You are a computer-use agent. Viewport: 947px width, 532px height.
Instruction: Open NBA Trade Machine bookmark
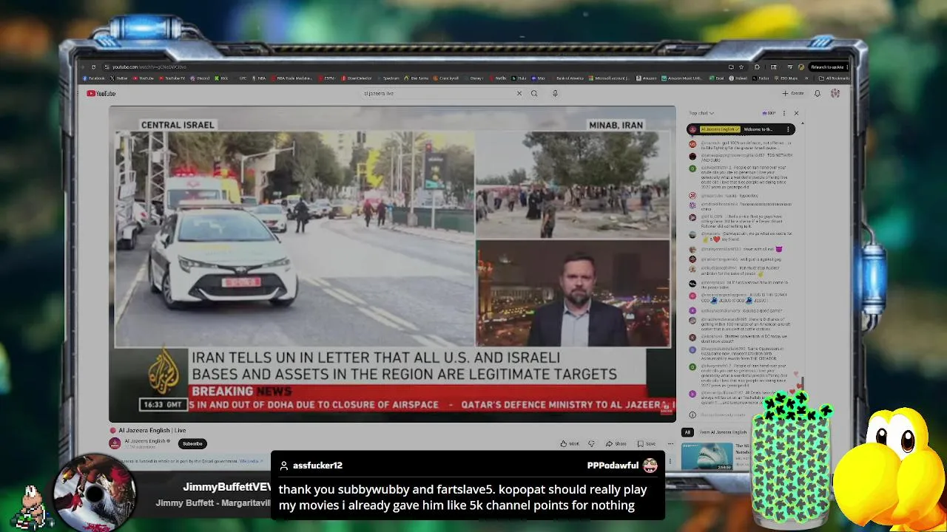(x=292, y=78)
